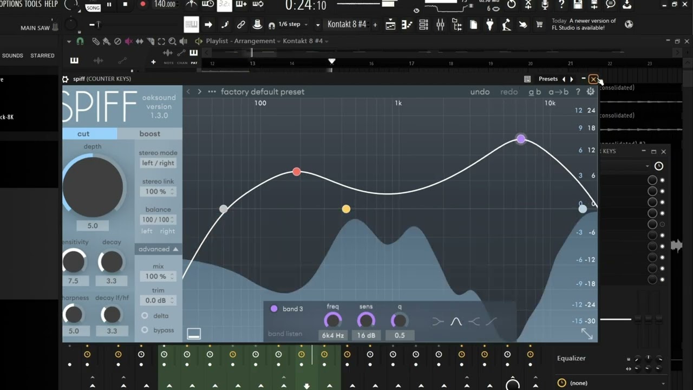Image resolution: width=693 pixels, height=390 pixels.
Task: Select the playlist slip tool
Action: point(140,41)
